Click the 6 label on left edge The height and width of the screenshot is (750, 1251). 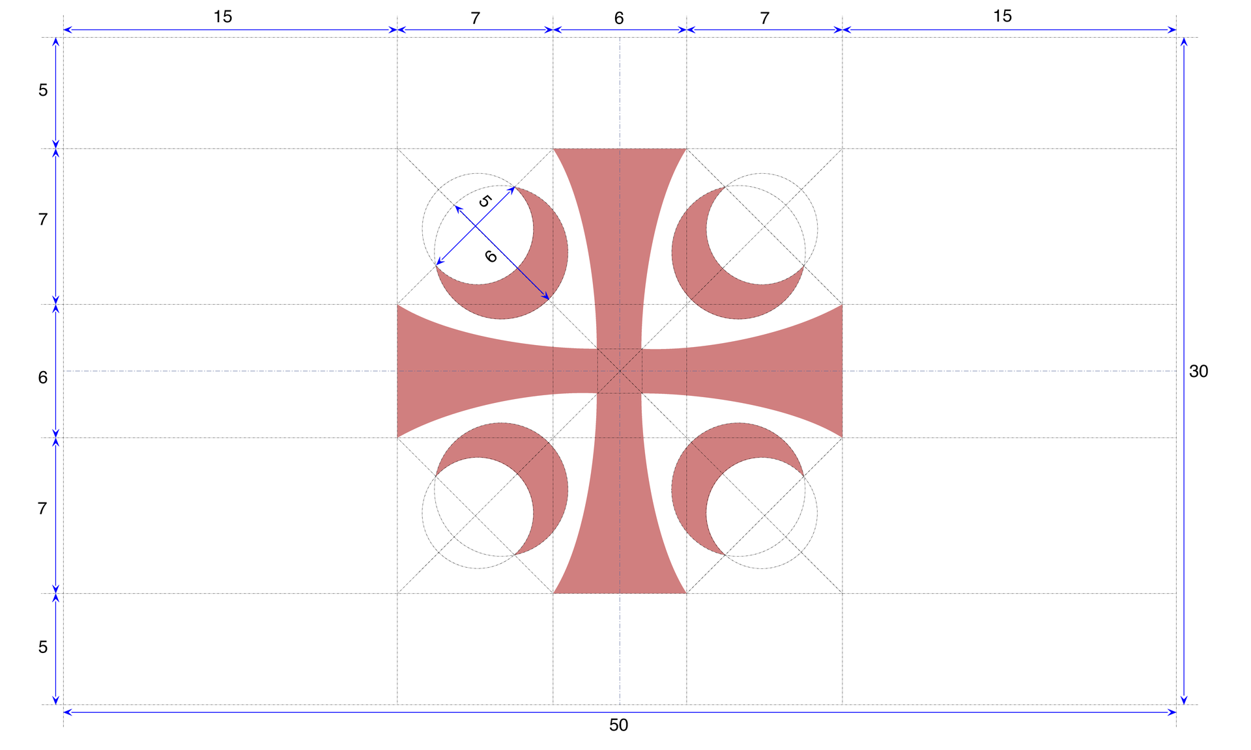pos(43,378)
